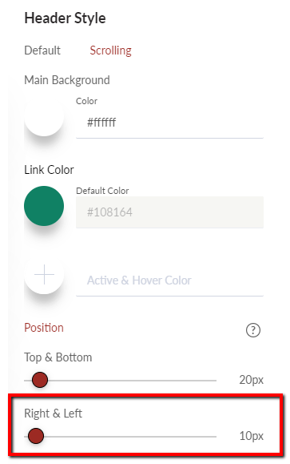The width and height of the screenshot is (290, 464).
Task: Click the Top & Bottom slider track
Action: (x=121, y=380)
